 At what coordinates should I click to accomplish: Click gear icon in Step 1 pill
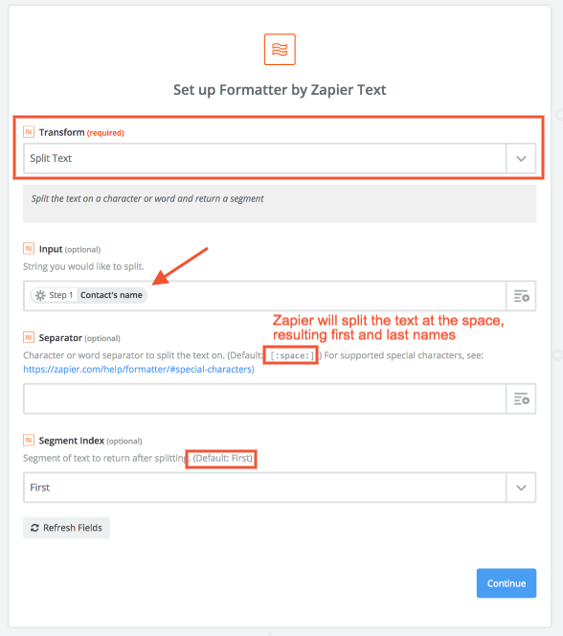[40, 295]
